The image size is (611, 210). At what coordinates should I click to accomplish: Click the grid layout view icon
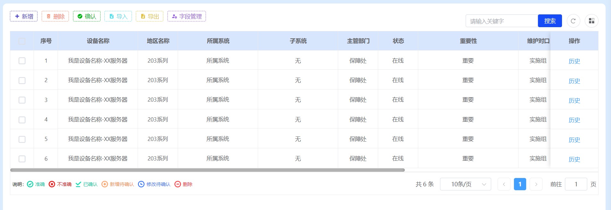[591, 21]
